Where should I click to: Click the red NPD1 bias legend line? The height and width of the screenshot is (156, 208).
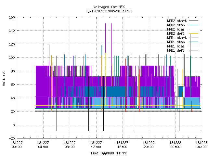[x=193, y=46]
